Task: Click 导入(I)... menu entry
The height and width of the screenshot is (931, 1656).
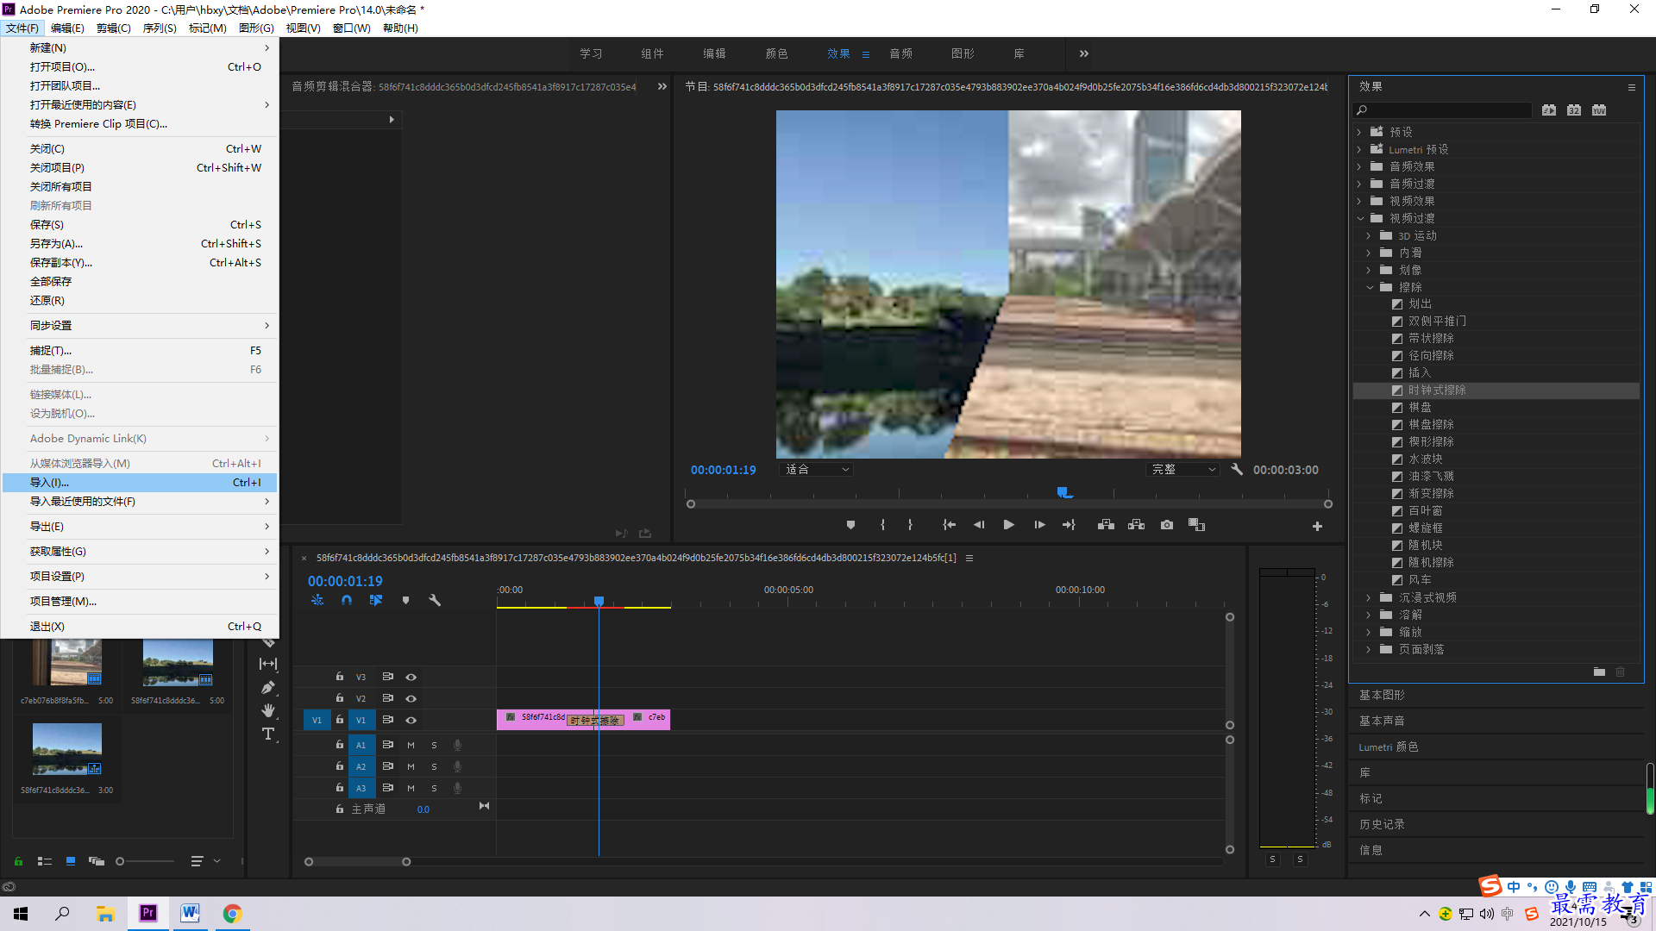Action: click(140, 483)
